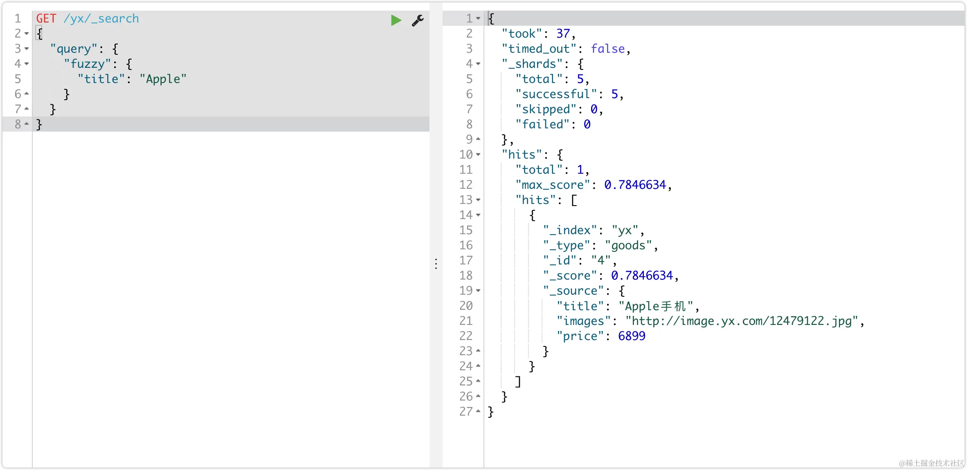Collapse the "_source" object fold arrow
This screenshot has width=967, height=470.
tap(478, 291)
